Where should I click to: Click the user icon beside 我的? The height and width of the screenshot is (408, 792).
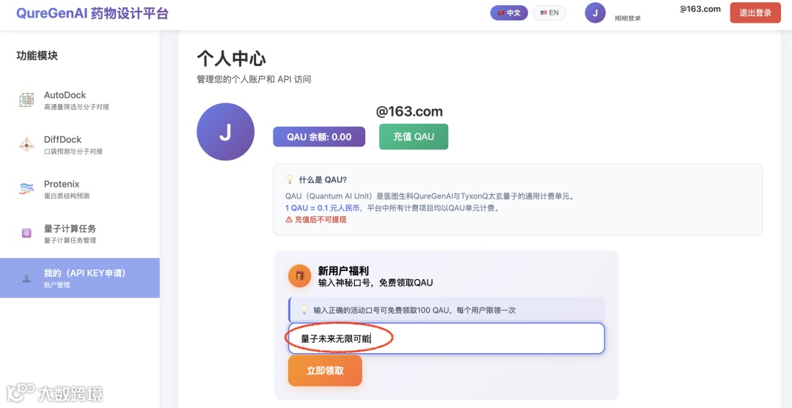[26, 278]
